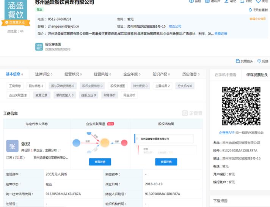
Task: Click 统一社会信用代码 value 91320508MA1XBLF87A
Action: tap(63, 194)
